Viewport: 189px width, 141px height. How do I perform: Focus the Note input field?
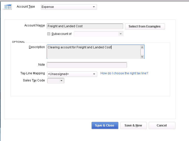(x=87, y=65)
